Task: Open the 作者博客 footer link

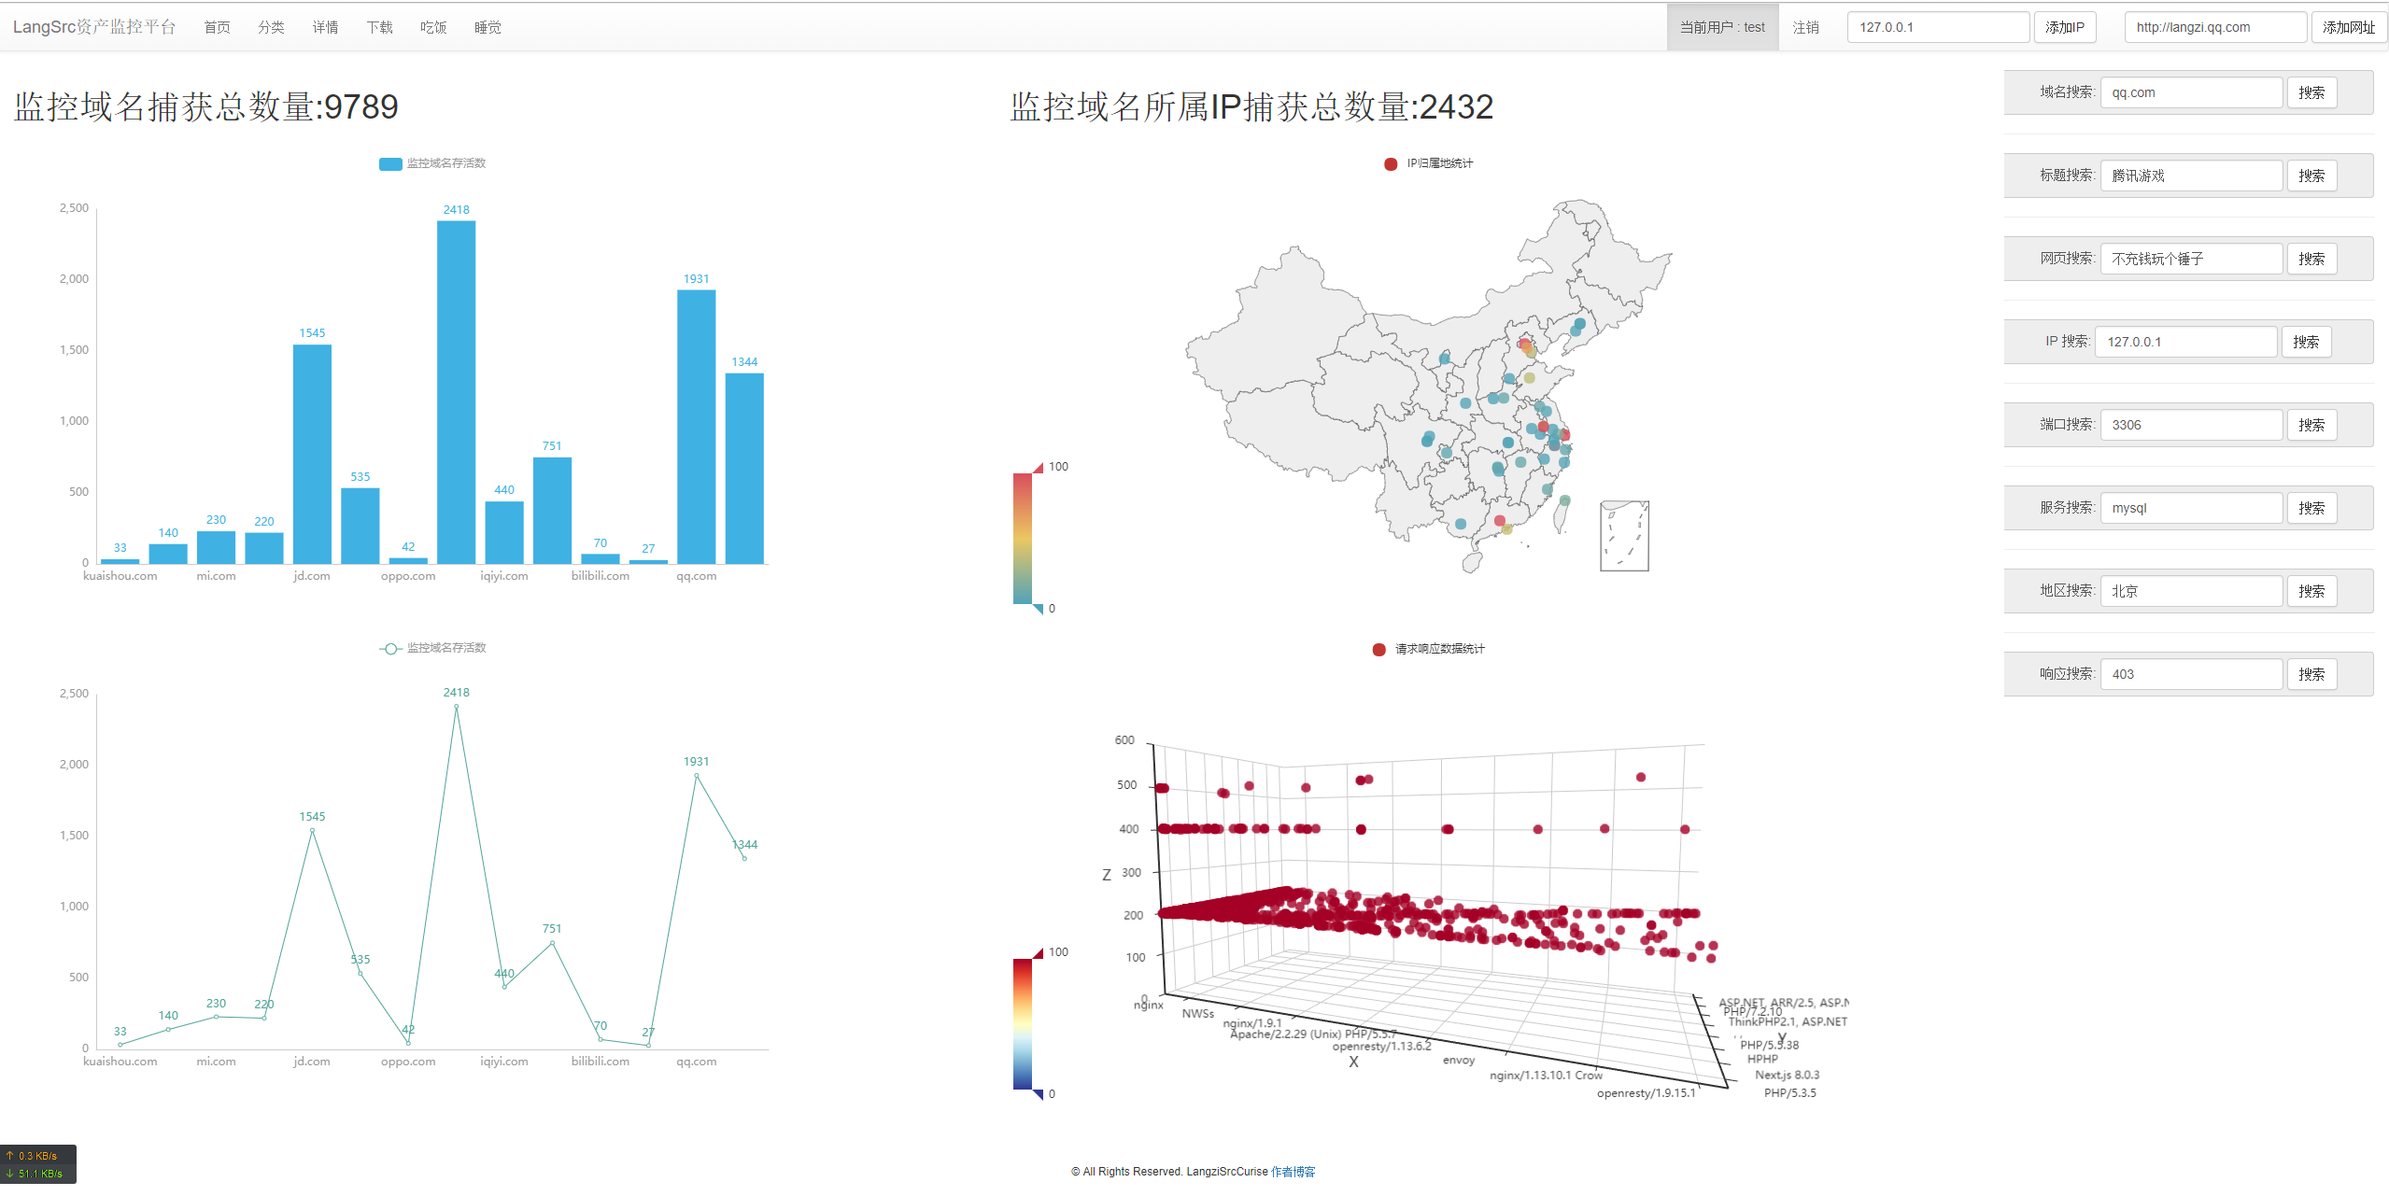Action: click(1293, 1172)
